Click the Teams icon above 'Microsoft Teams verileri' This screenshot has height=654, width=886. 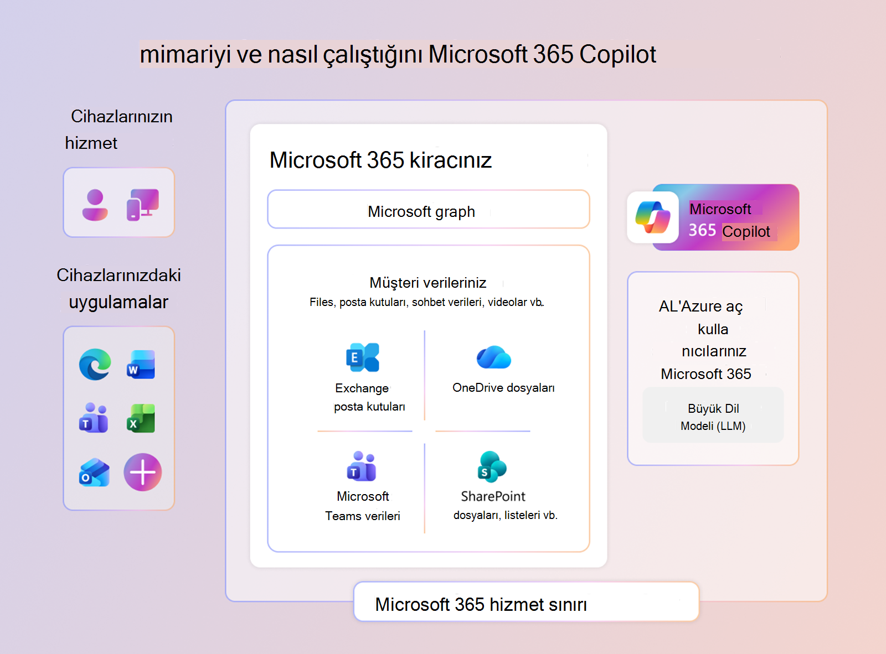pyautogui.click(x=362, y=466)
